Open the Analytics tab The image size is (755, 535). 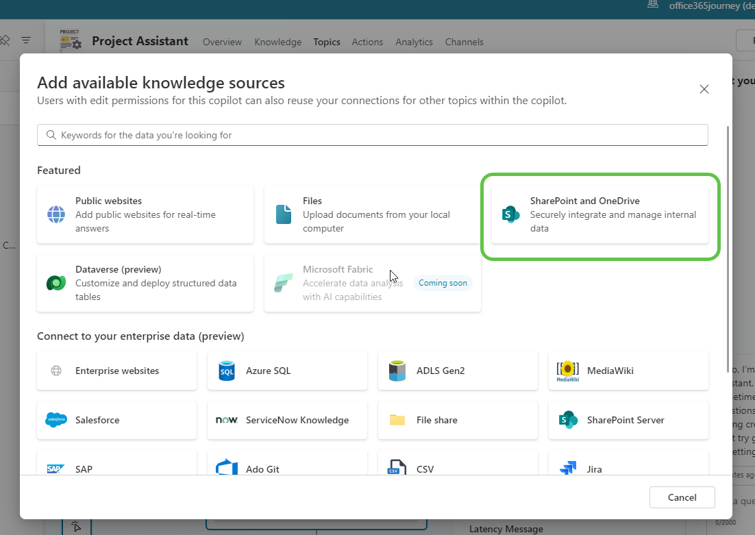(414, 42)
